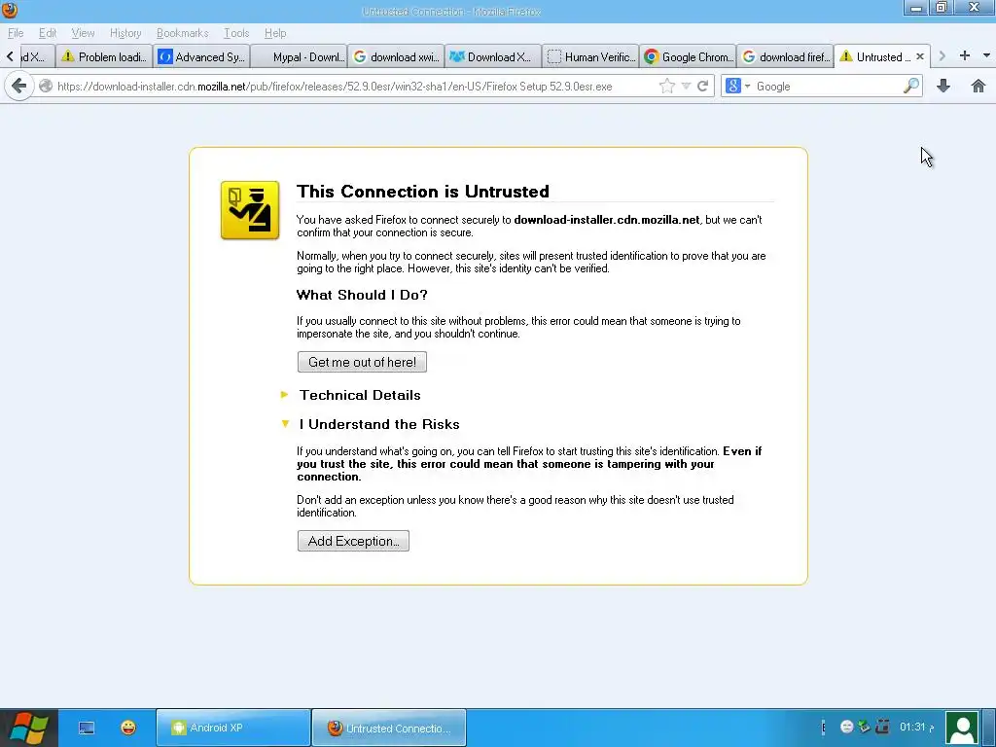
Task: Click the network tray icon
Action: (x=864, y=727)
